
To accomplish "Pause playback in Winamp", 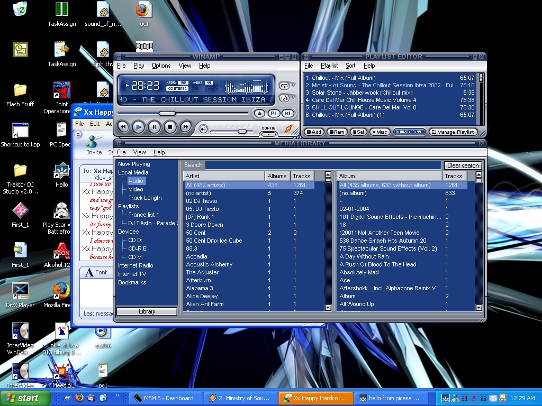I will [x=154, y=127].
